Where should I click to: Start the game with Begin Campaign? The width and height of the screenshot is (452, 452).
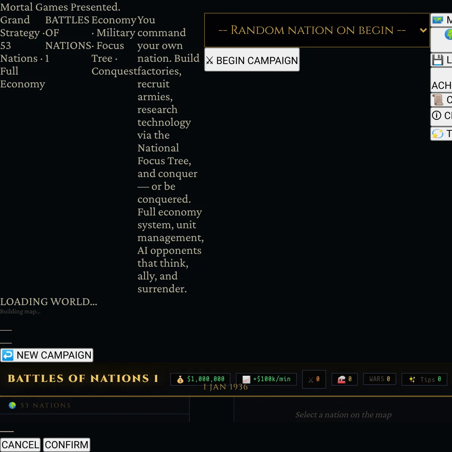click(252, 60)
